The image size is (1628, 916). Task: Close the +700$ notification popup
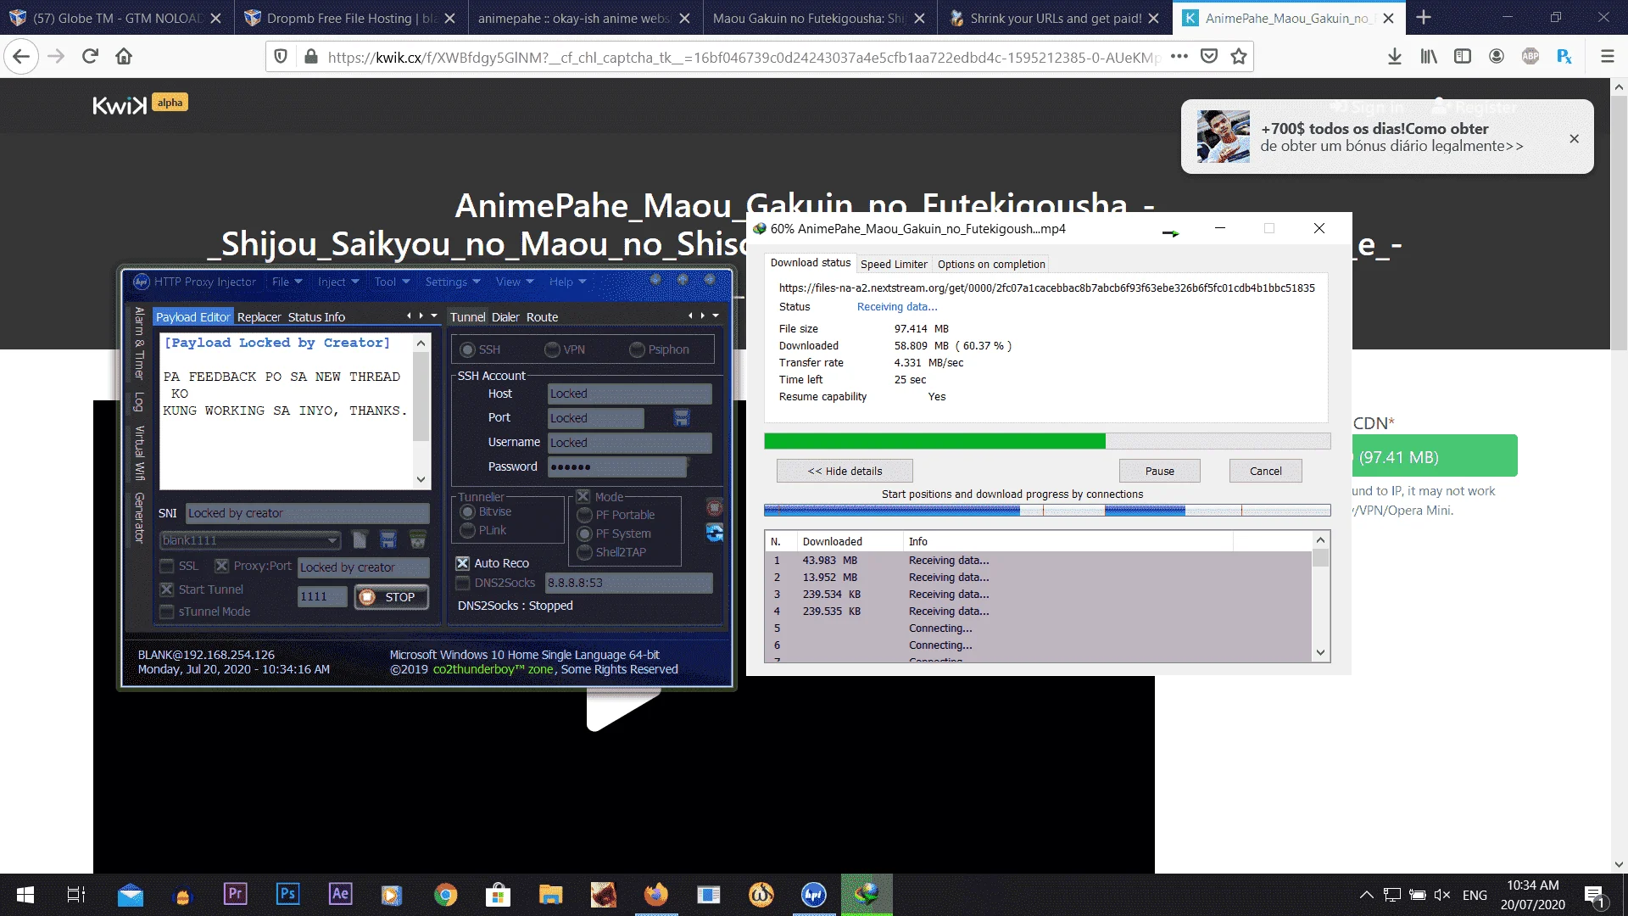(x=1574, y=138)
